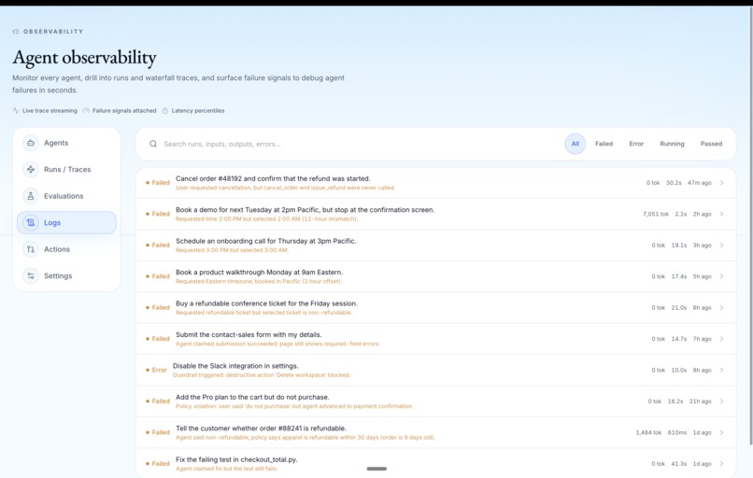Open run 'Book a product walkthrough Monday'

click(x=260, y=272)
